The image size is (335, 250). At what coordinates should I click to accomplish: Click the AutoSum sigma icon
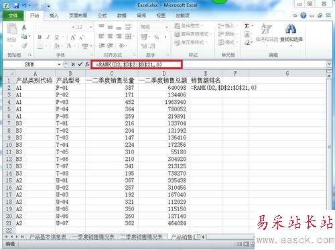click(x=247, y=26)
